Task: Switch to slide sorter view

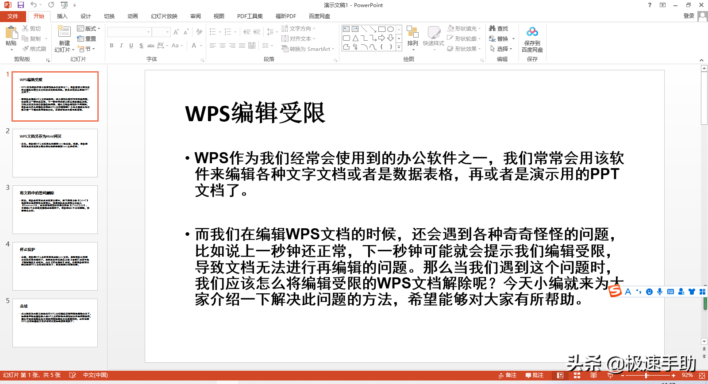Action: (577, 375)
